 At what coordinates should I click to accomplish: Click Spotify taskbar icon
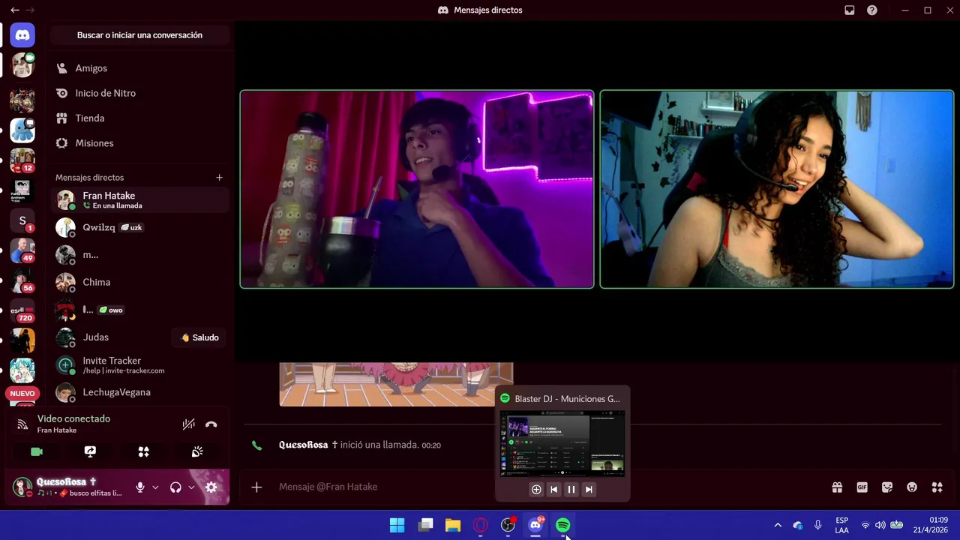(x=563, y=525)
